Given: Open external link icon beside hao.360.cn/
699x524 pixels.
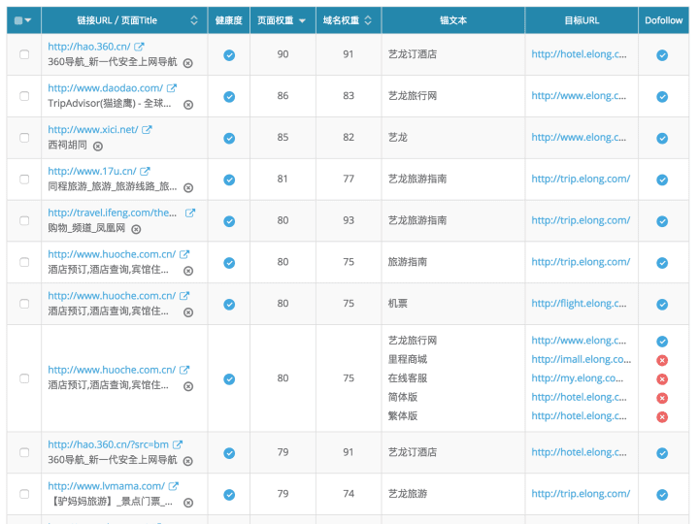Looking at the screenshot, I should [x=139, y=47].
